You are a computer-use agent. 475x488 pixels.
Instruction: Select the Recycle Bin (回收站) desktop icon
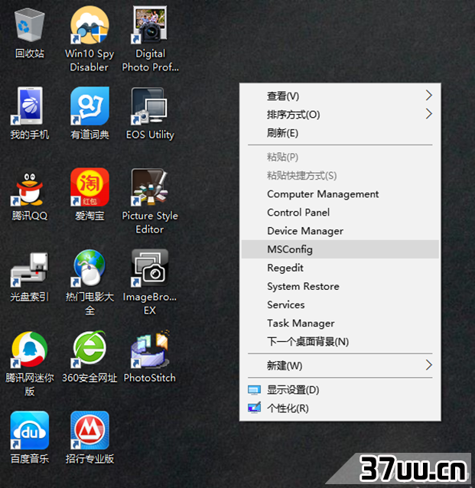pyautogui.click(x=30, y=25)
